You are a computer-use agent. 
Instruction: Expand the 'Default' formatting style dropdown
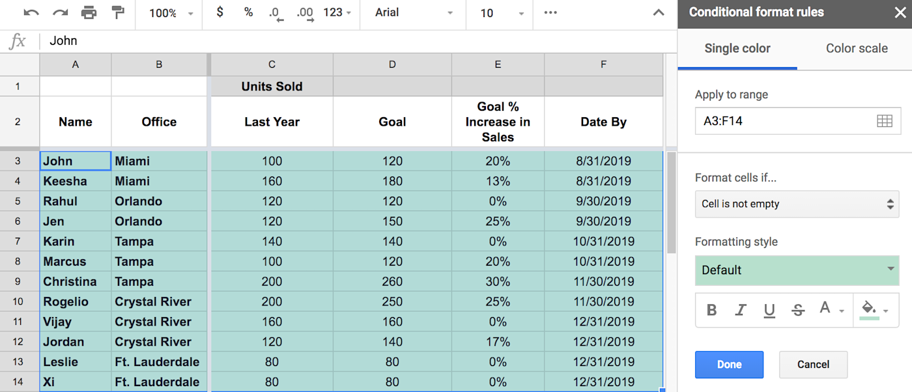pos(797,270)
